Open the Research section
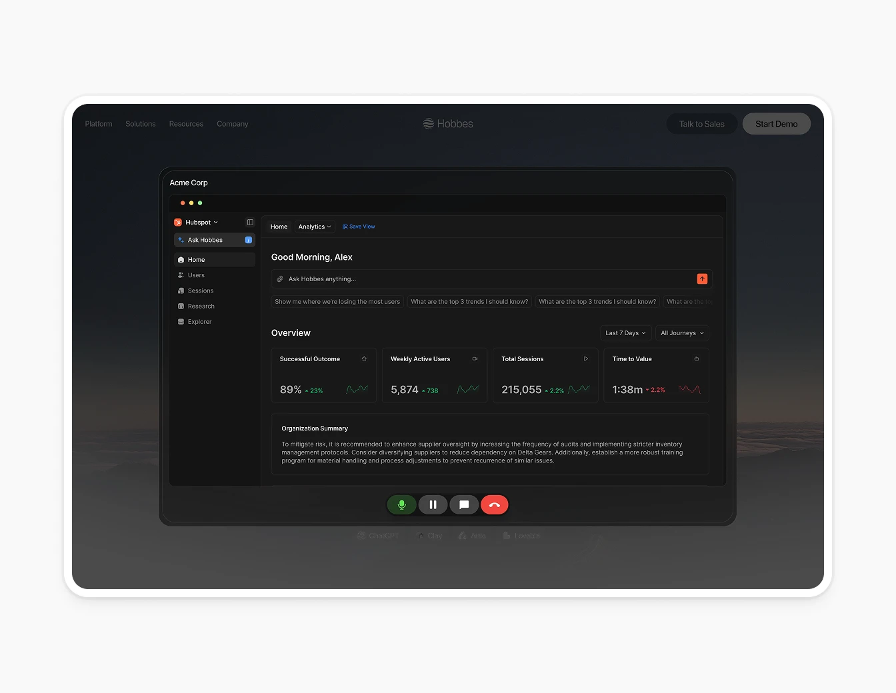Screen dimensions: 896x693 (x=200, y=306)
